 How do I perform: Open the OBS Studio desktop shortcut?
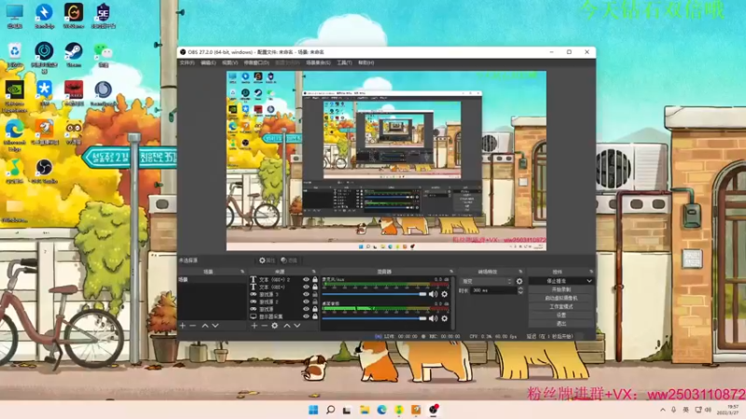point(44,171)
